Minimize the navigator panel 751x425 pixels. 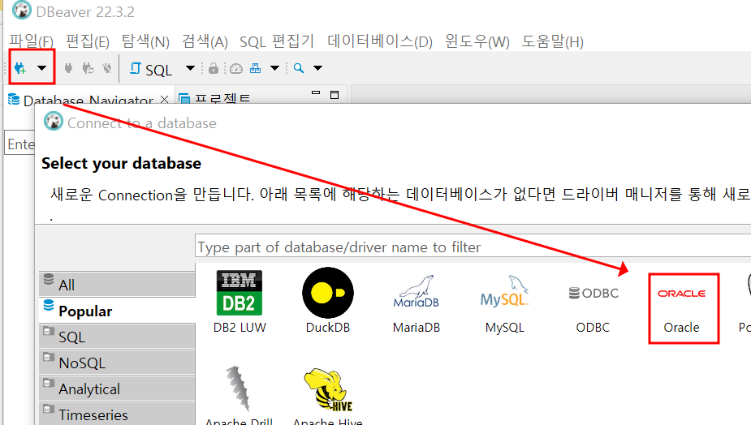pos(316,92)
